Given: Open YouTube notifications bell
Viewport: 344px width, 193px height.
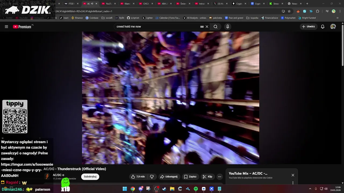Looking at the screenshot, I should coord(323,27).
